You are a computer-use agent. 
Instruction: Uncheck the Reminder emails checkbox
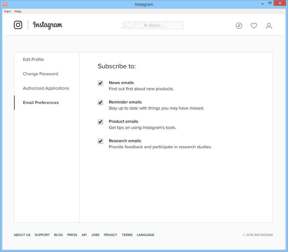pyautogui.click(x=100, y=102)
